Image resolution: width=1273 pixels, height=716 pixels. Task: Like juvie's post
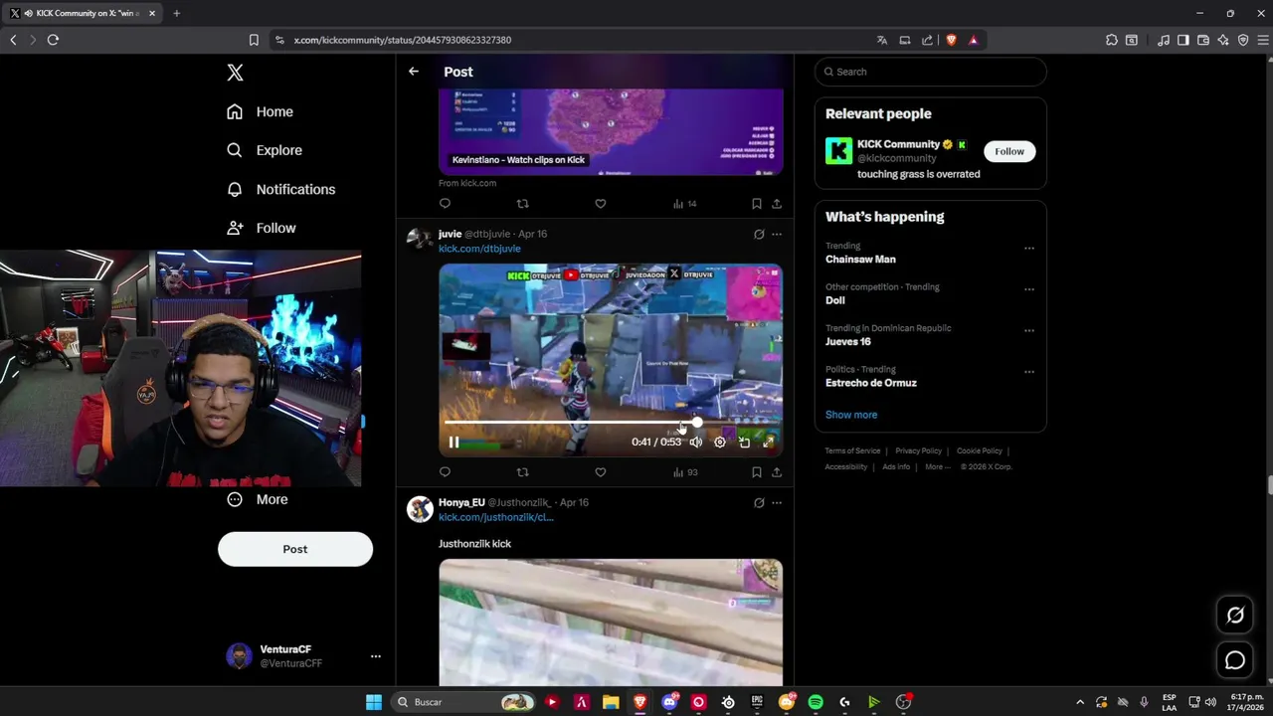[x=600, y=472]
